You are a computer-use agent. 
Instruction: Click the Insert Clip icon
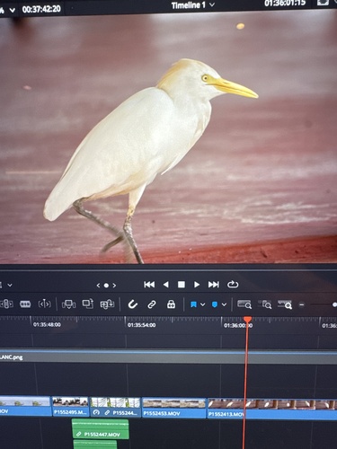pyautogui.click(x=68, y=304)
